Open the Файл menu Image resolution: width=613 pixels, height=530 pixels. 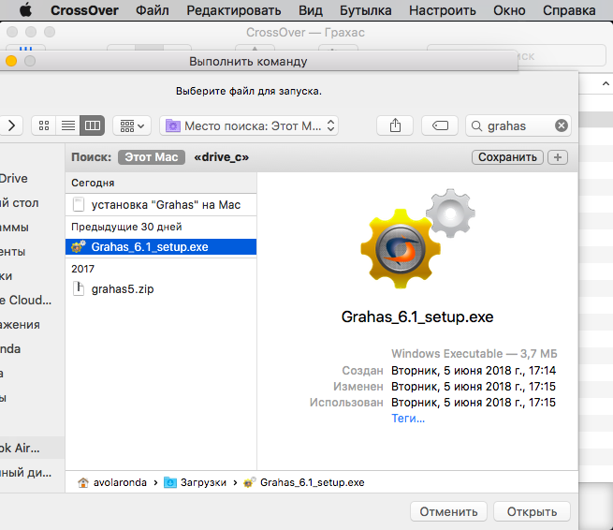(153, 10)
